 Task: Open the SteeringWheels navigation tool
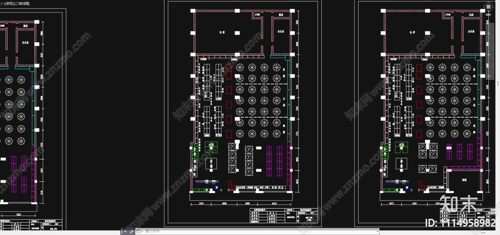[490, 31]
